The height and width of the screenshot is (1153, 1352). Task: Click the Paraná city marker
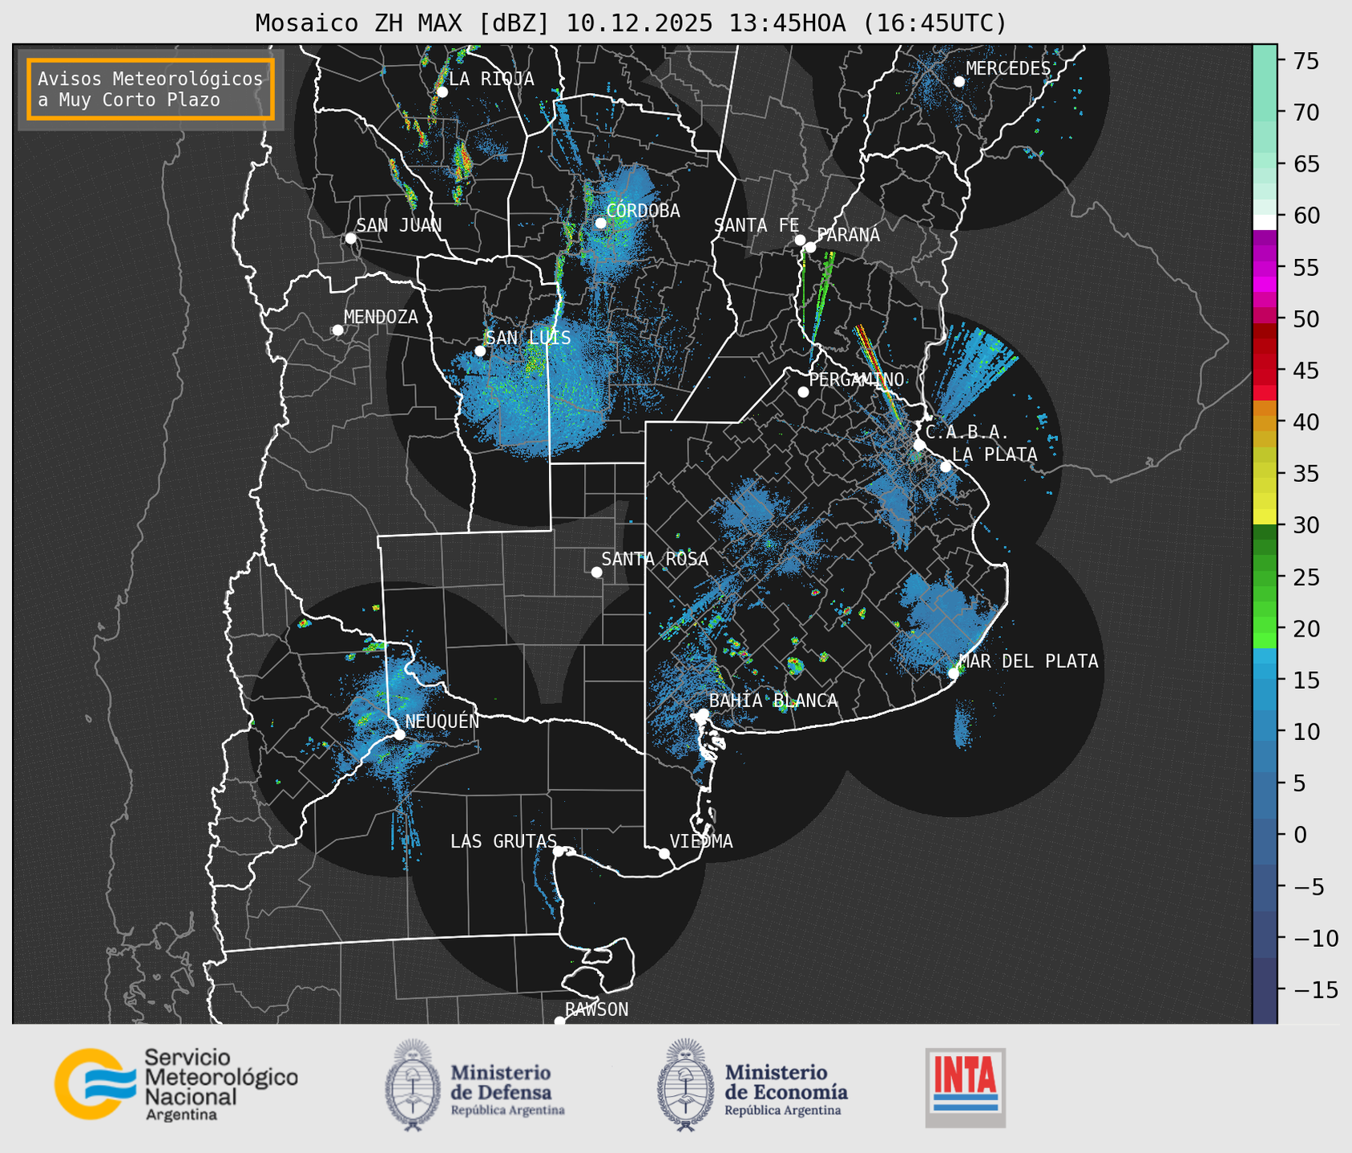810,247
